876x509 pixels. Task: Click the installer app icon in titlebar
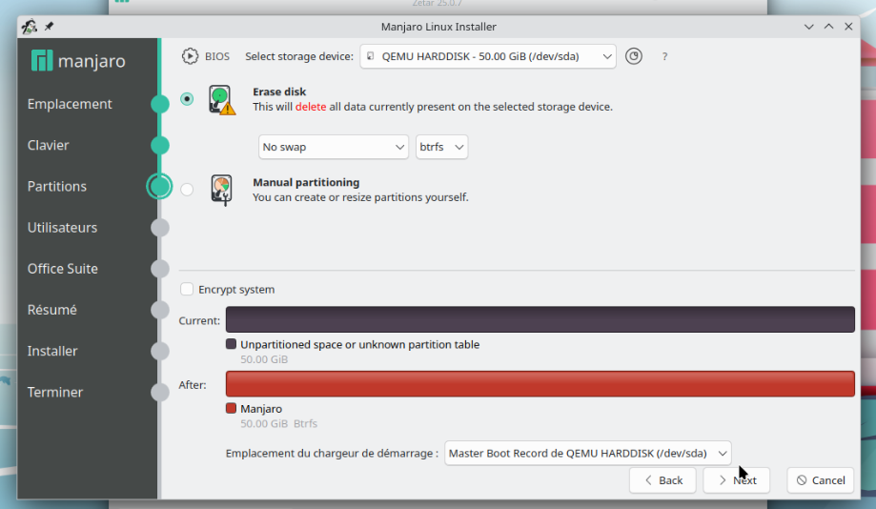click(x=29, y=27)
